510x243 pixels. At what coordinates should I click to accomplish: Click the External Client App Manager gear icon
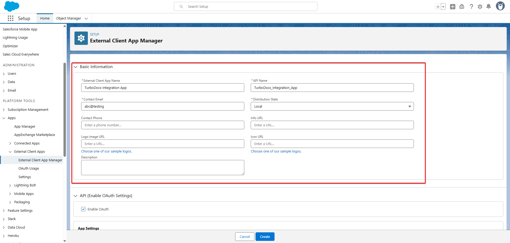coord(81,38)
